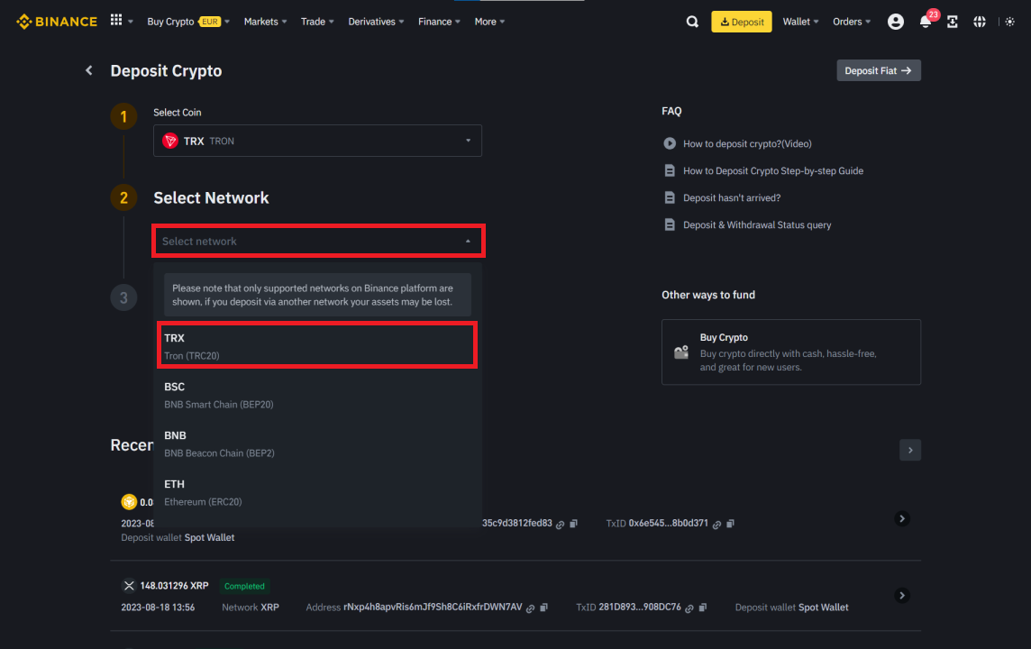Screen dimensions: 1031x649
Task: Open link icon beside TxID 0x6e545...8b0d371
Action: click(716, 524)
